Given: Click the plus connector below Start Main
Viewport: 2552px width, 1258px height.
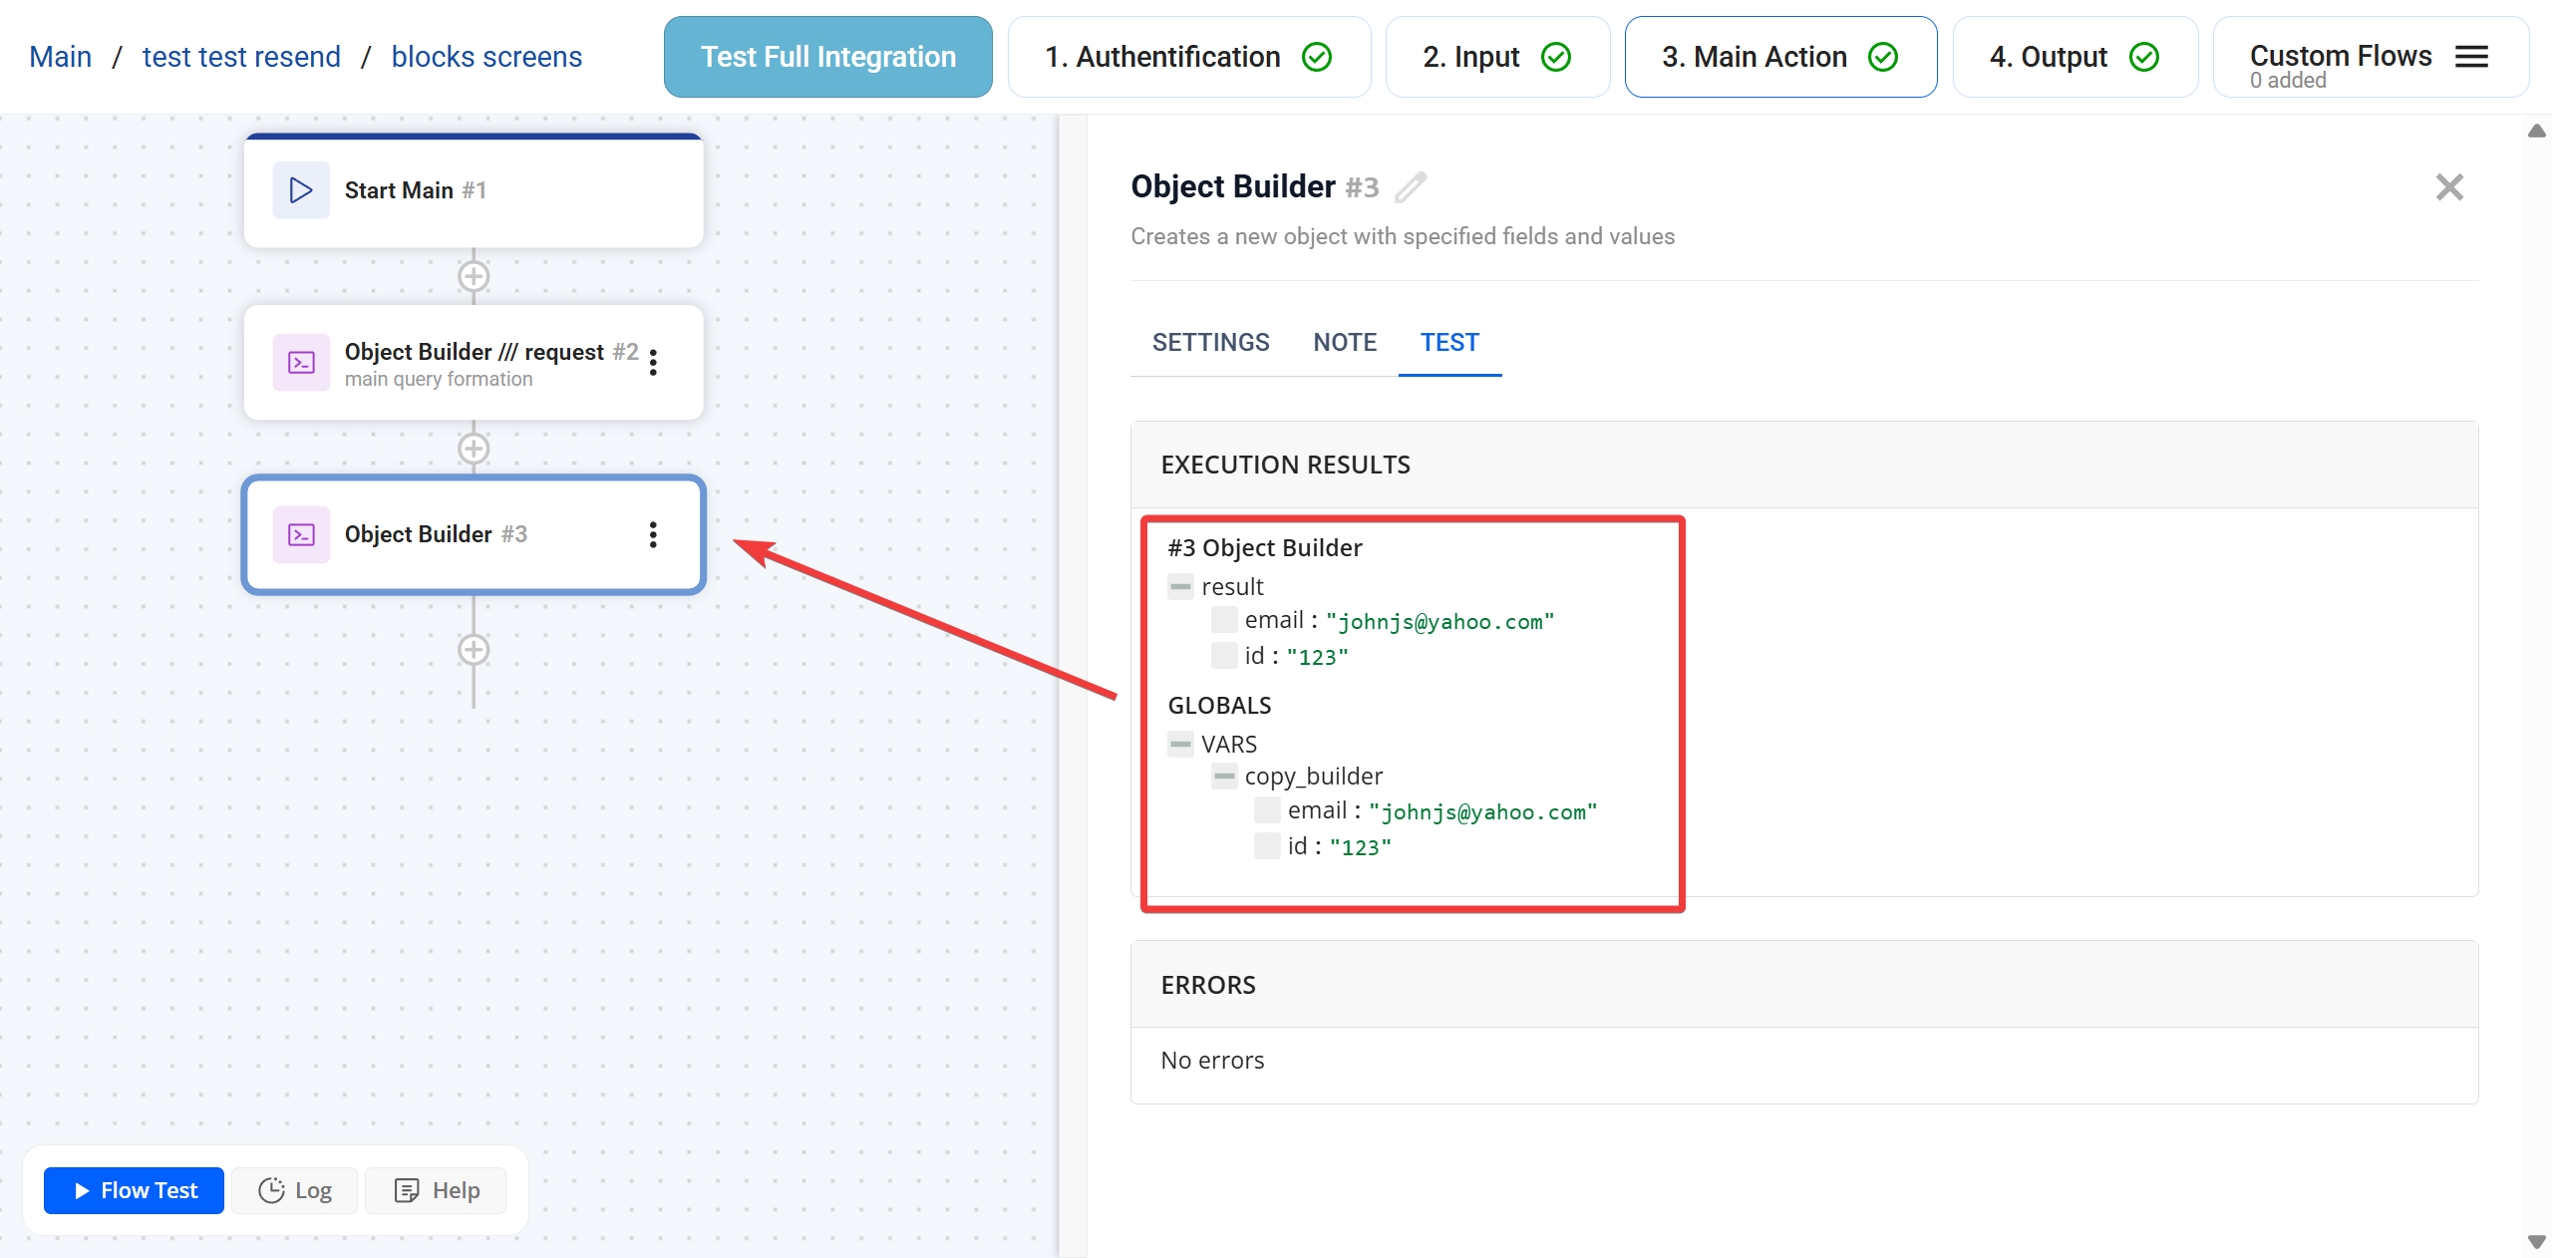Looking at the screenshot, I should 474,276.
